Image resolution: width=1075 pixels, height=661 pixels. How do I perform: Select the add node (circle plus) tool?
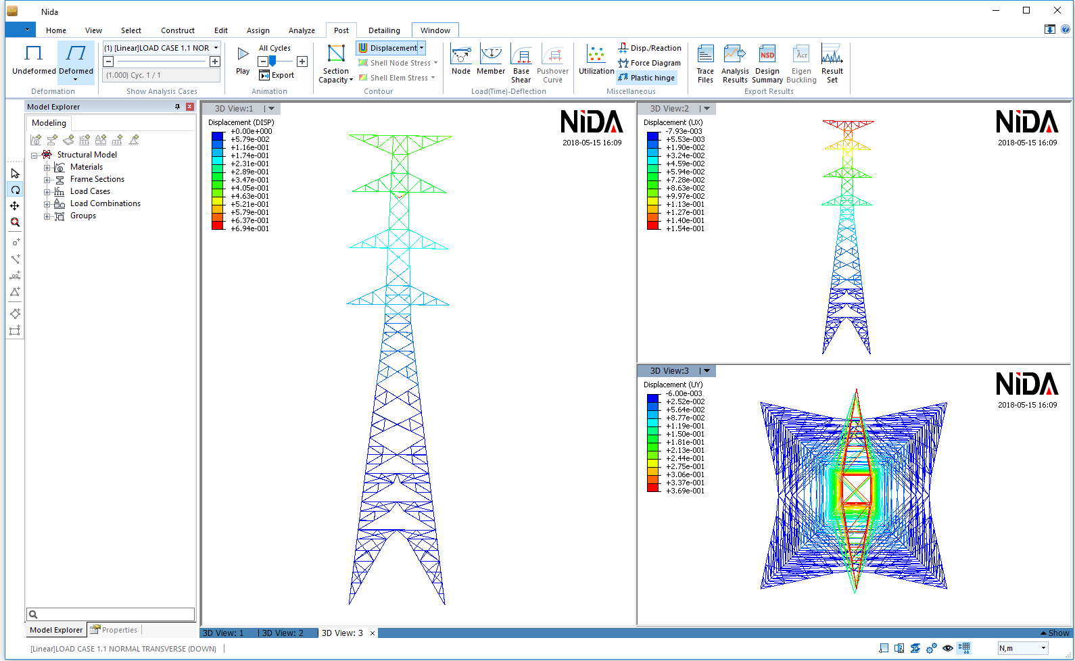[15, 242]
